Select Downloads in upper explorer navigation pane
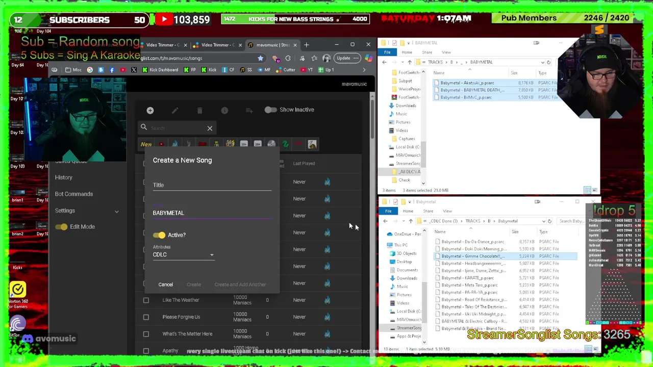 tap(406, 106)
